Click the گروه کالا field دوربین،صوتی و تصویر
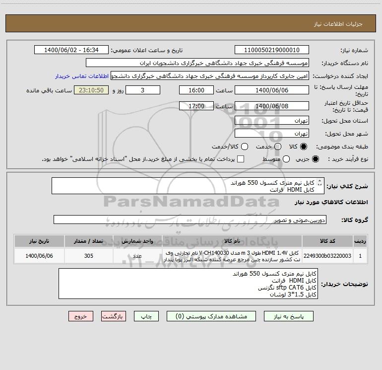 [190, 220]
